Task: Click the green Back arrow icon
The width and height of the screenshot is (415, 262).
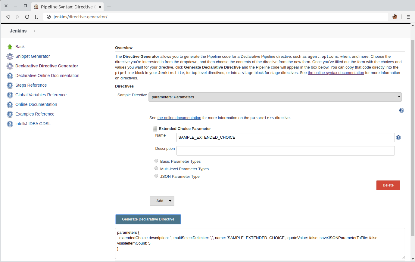Action: tap(10, 47)
